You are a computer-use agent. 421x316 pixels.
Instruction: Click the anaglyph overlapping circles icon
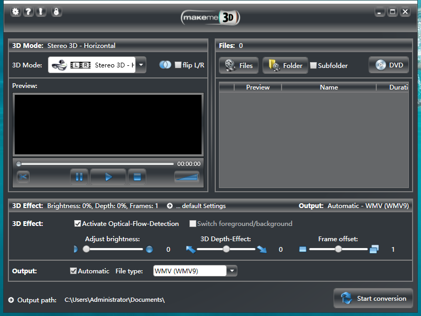165,65
